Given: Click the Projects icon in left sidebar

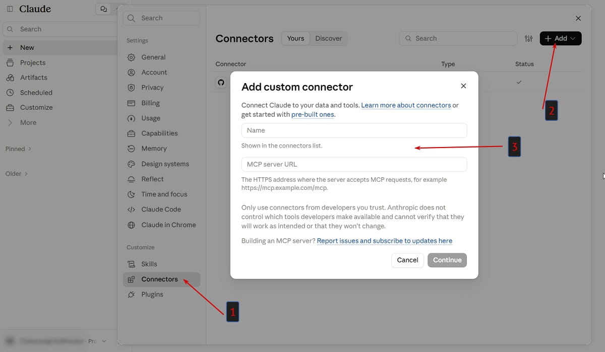Looking at the screenshot, I should (x=10, y=62).
